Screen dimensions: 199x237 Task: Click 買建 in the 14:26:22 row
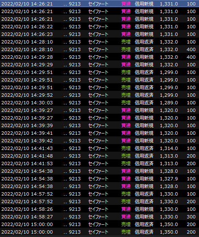(126, 27)
